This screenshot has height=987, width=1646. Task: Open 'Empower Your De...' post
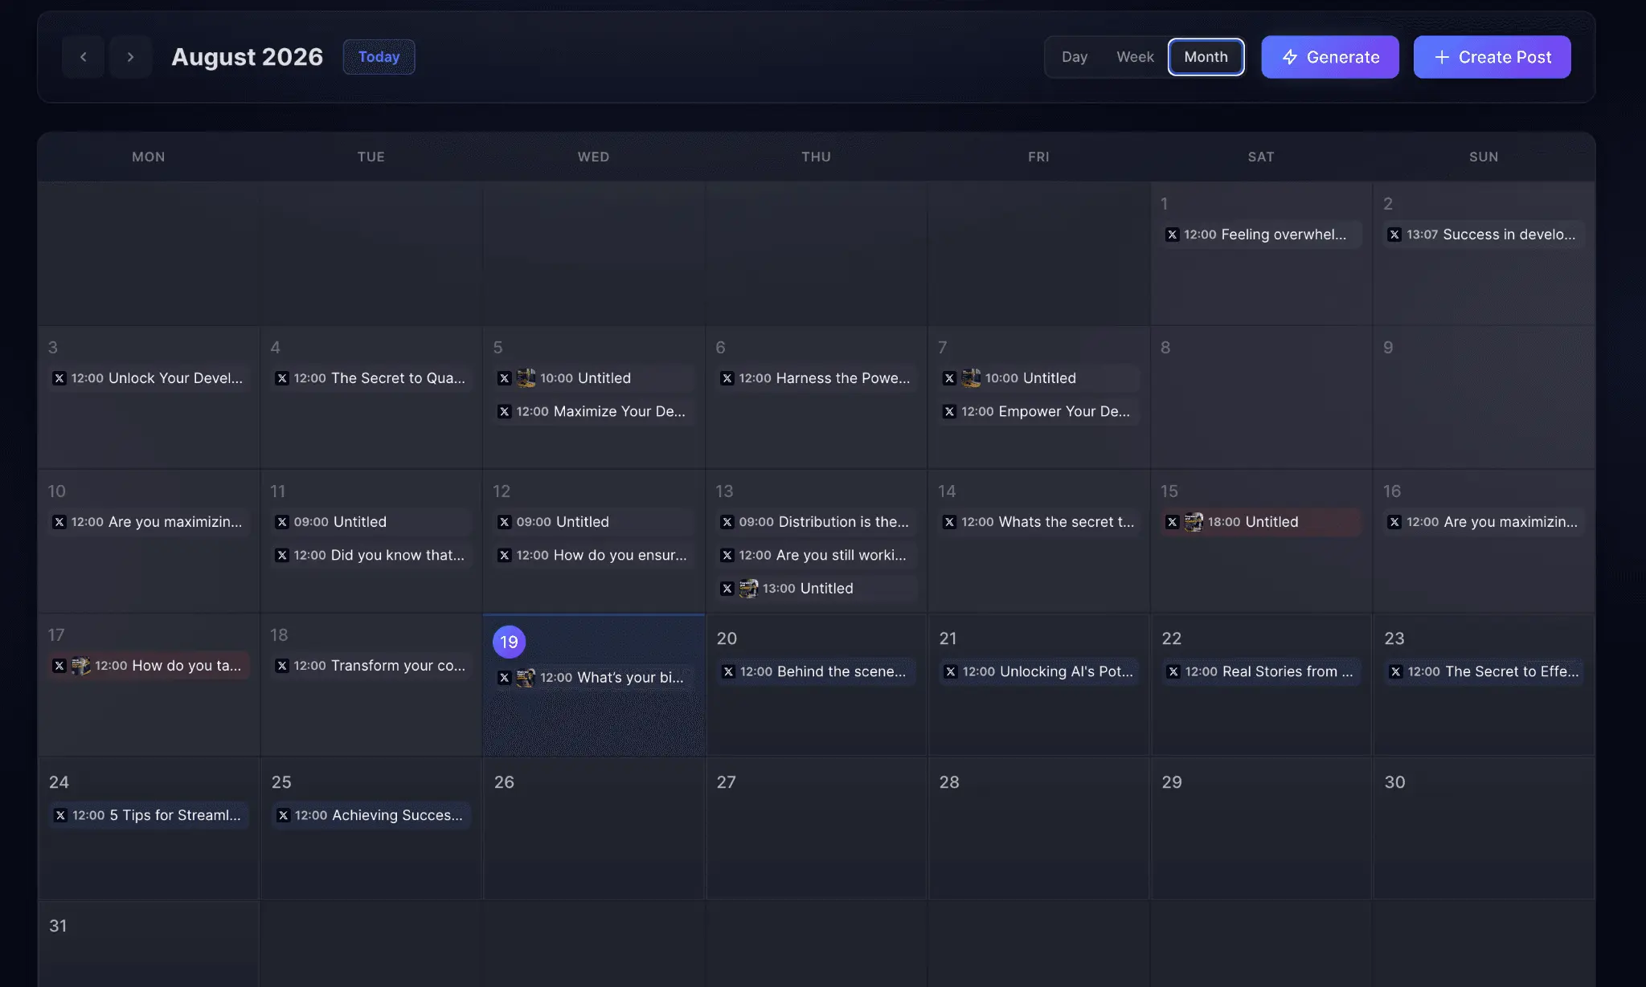point(1038,411)
